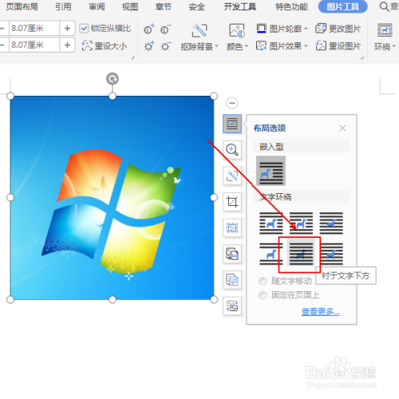Select the 随文字移动 radio button
The image size is (399, 399).
[x=263, y=281]
